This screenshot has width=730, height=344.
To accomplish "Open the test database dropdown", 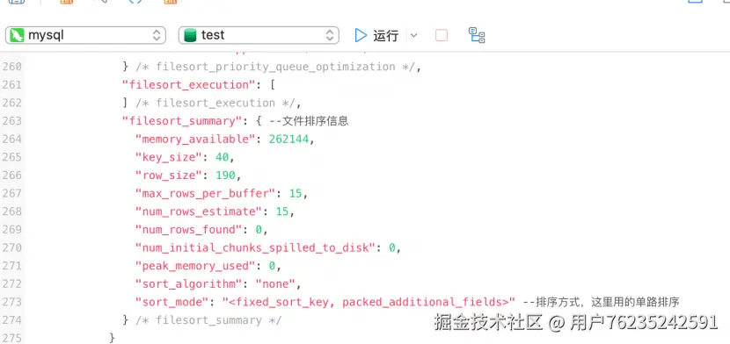I will click(x=259, y=35).
